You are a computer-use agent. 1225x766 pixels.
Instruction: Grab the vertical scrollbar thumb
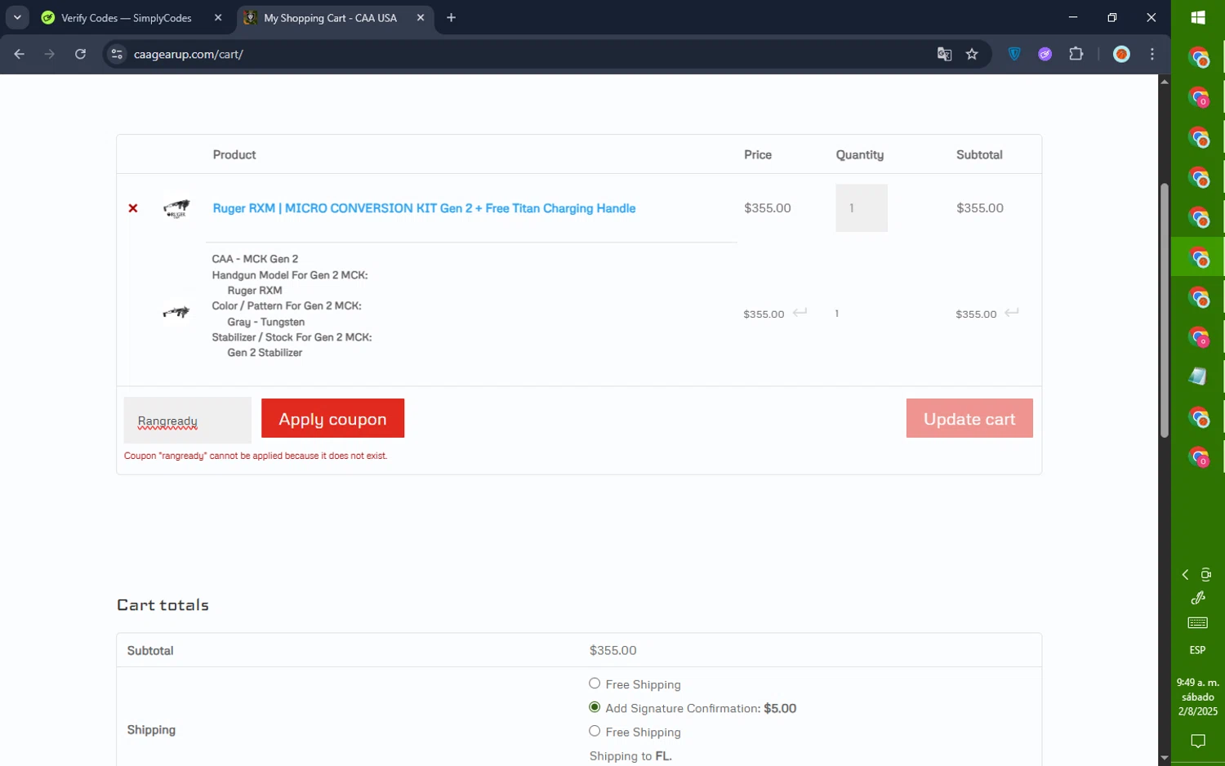1164,310
